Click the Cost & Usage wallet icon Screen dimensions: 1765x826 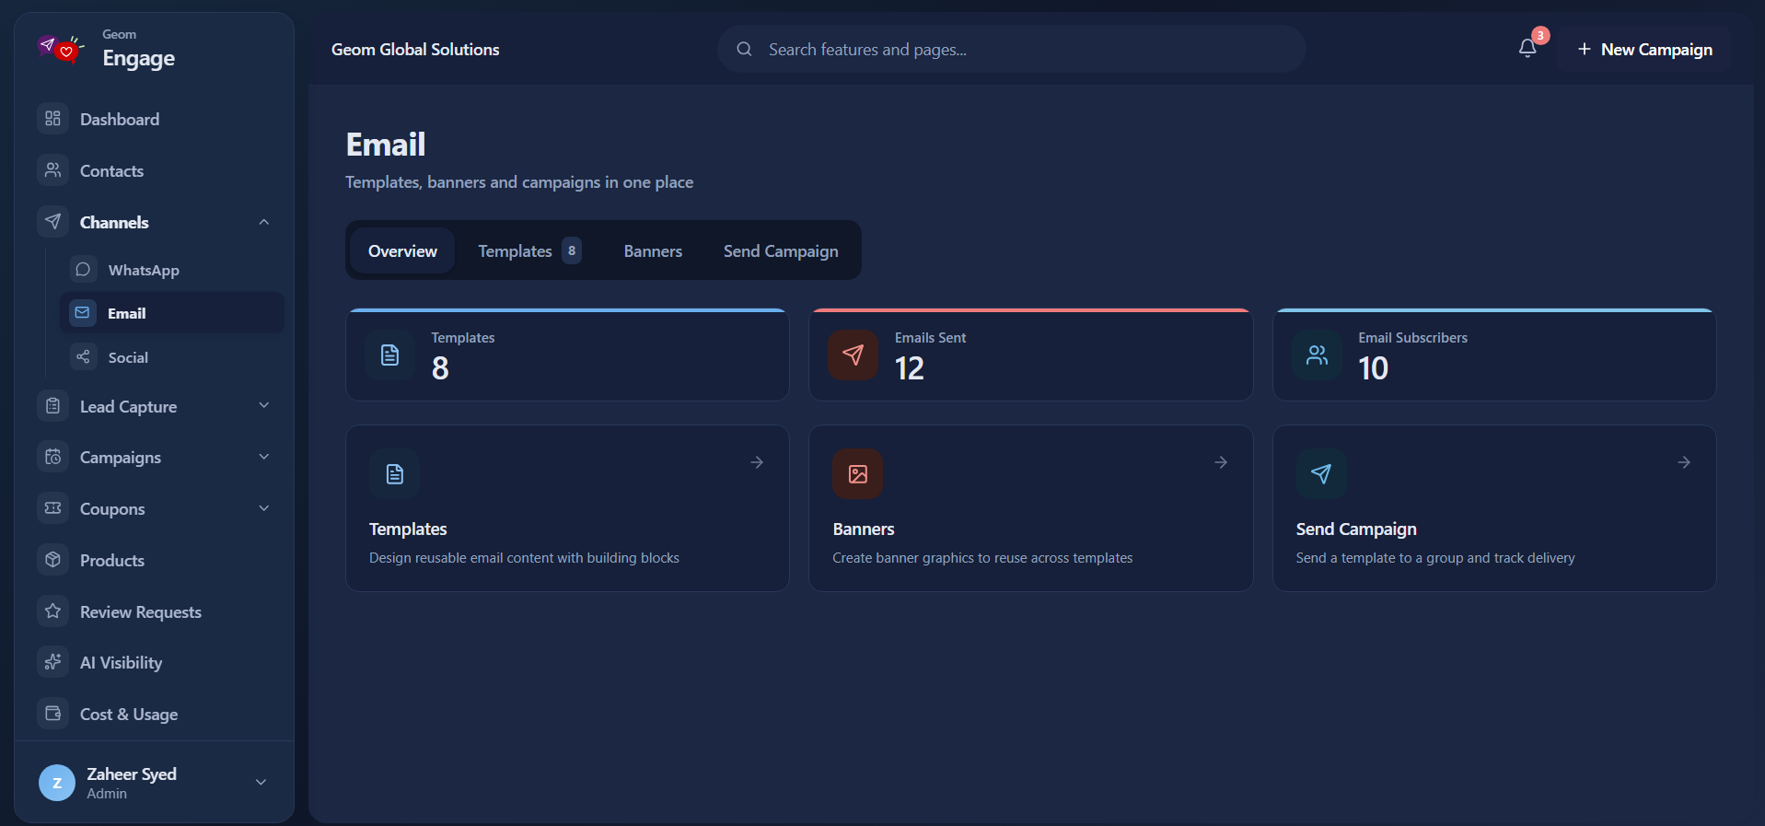click(53, 714)
